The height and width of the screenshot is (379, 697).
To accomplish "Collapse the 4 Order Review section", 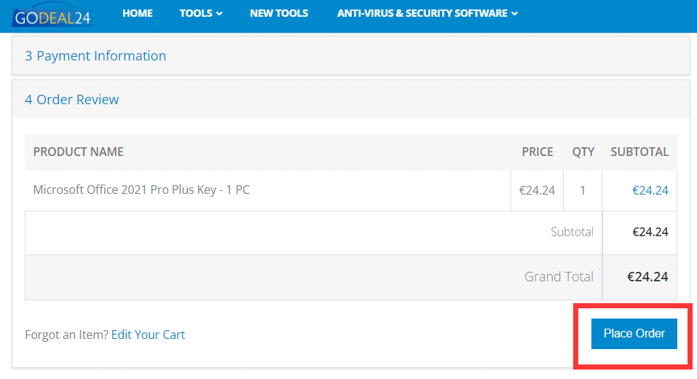I will pos(72,100).
